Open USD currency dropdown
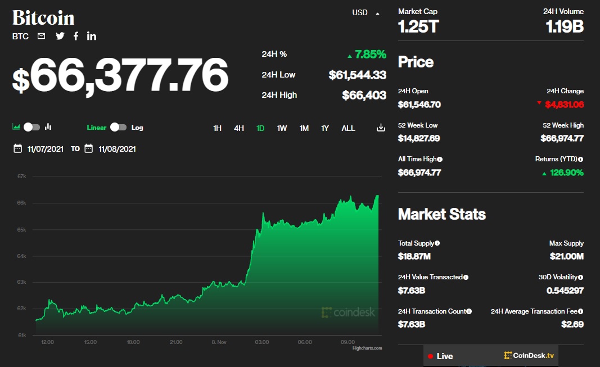 366,12
